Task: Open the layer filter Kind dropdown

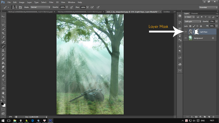Action: tap(189, 17)
